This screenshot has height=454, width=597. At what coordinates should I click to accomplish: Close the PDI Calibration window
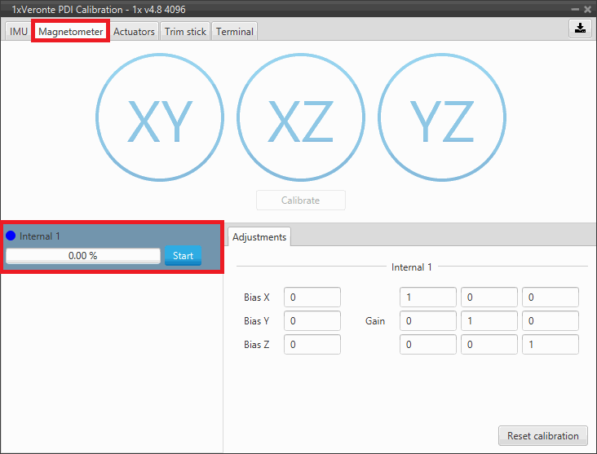pyautogui.click(x=588, y=8)
